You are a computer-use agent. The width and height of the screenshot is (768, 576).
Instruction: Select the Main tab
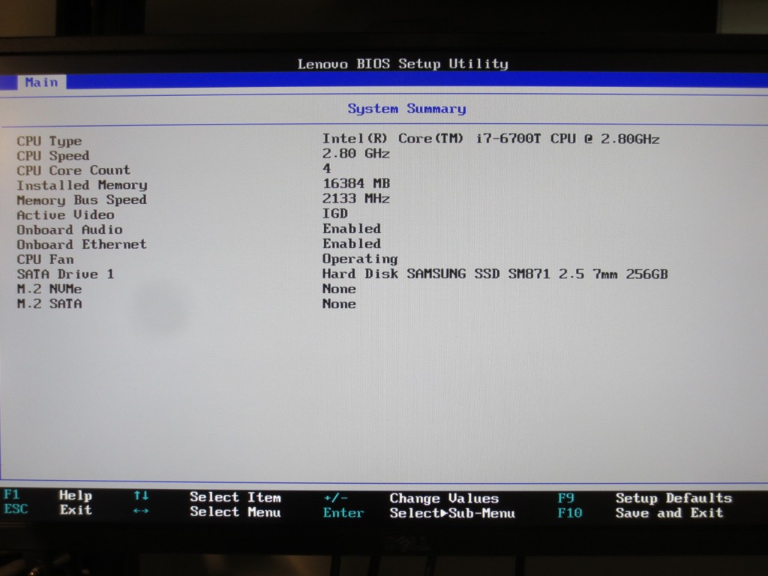point(42,82)
